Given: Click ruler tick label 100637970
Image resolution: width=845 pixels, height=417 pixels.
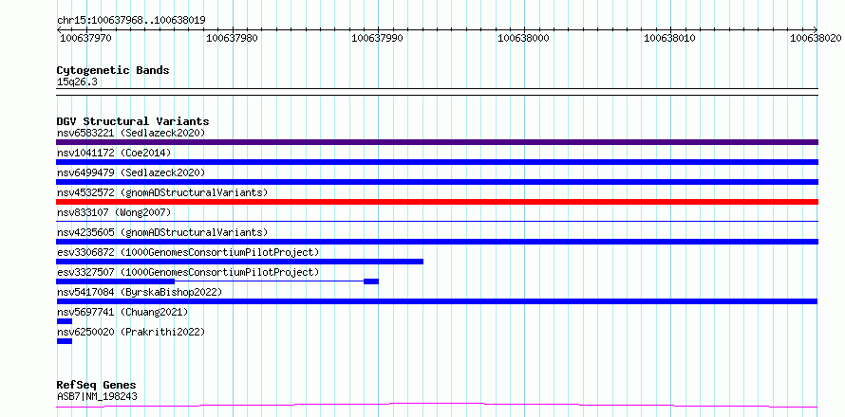Looking at the screenshot, I should tap(85, 38).
